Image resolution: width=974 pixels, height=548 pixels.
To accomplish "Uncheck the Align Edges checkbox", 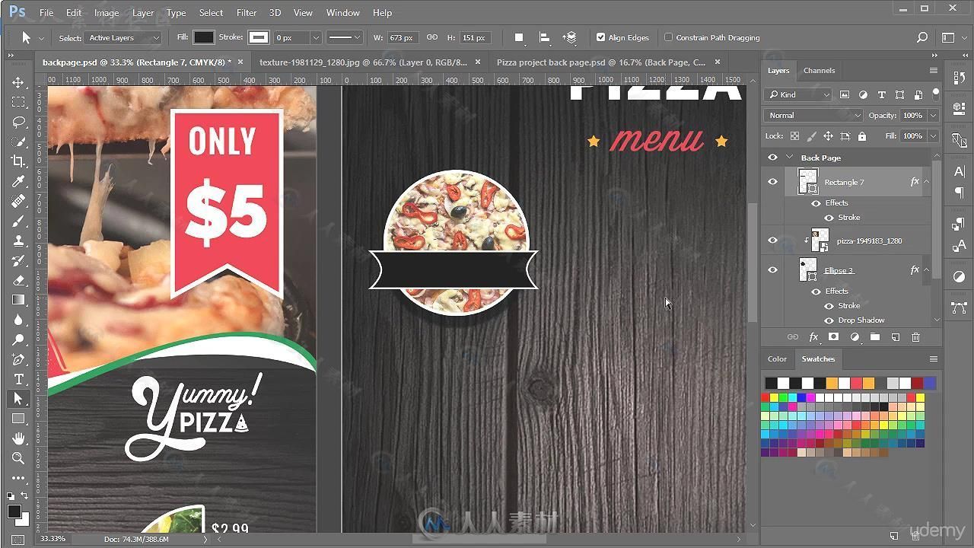I will pos(600,37).
